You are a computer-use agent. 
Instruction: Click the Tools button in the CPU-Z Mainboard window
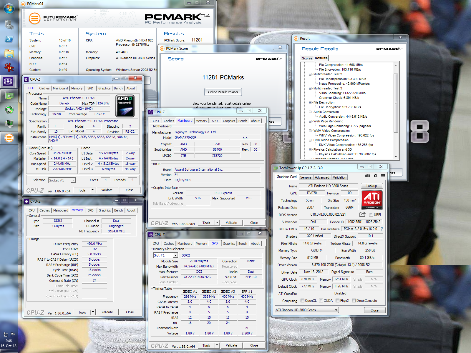tap(206, 223)
